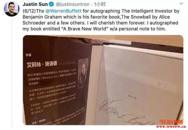Open the 1小时 tweet timestamp
The height and width of the screenshot is (130, 188).
100,4
